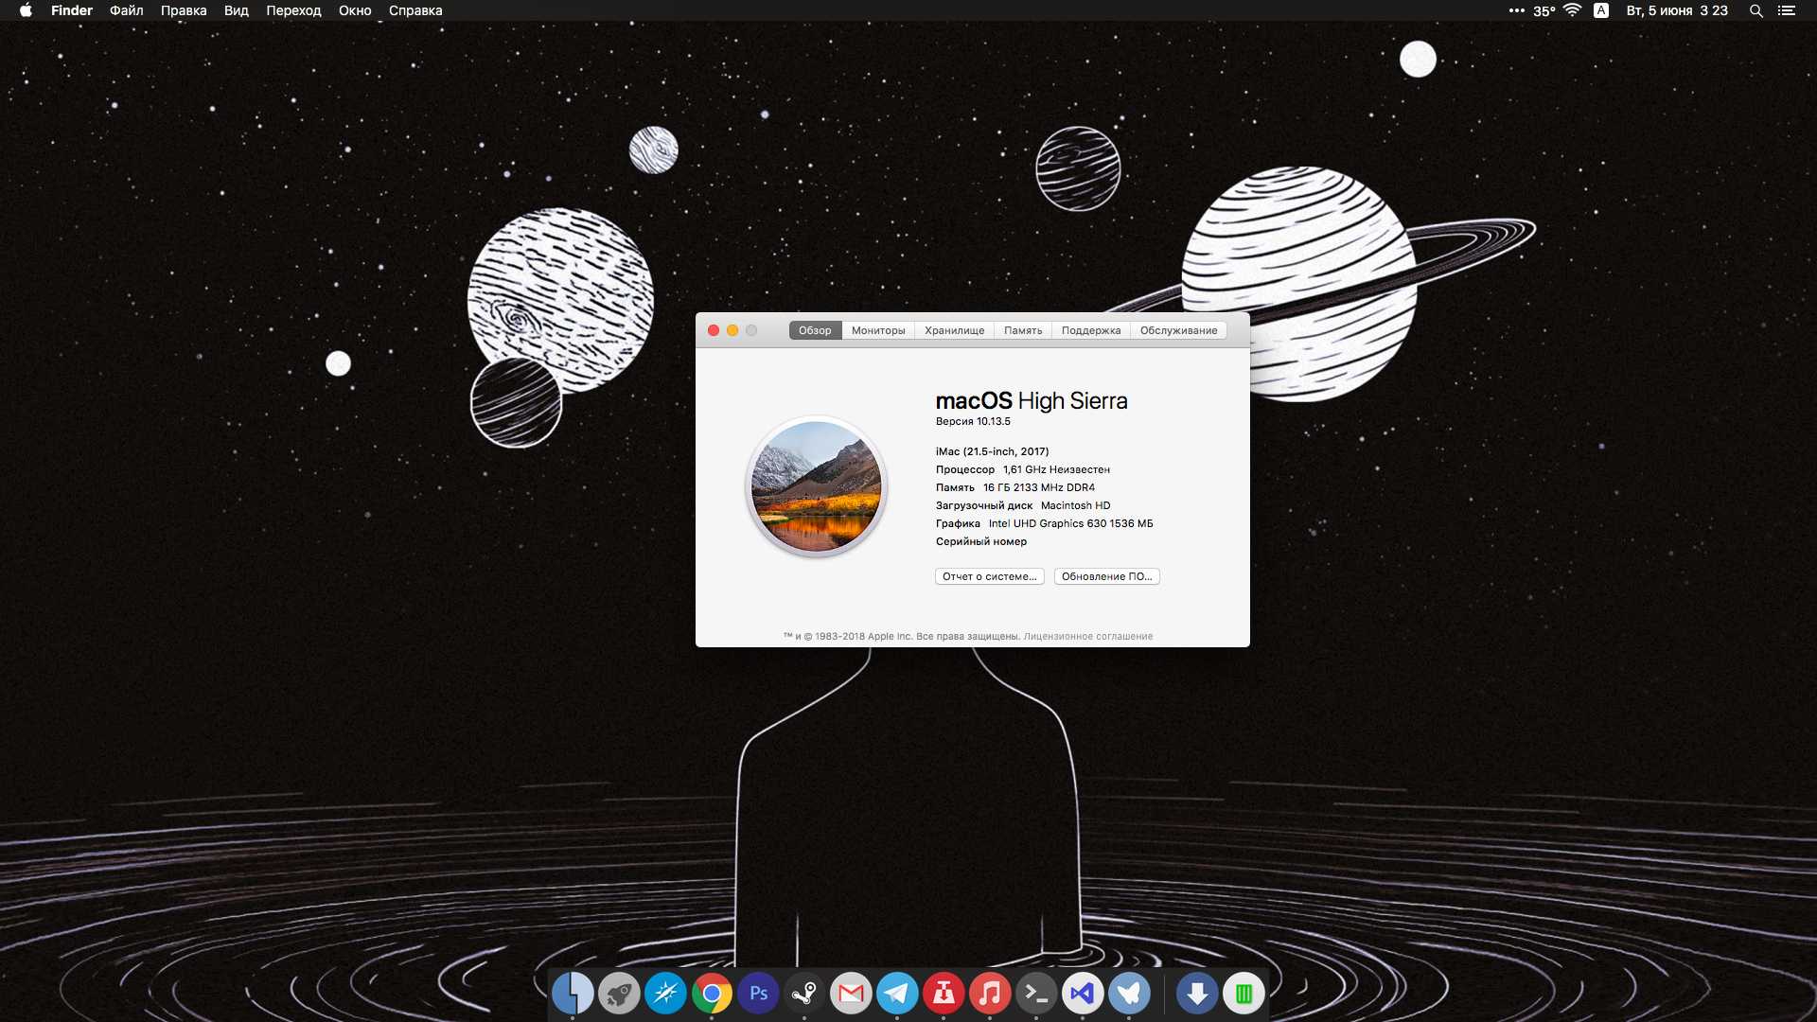Viewport: 1817px width, 1022px height.
Task: Open Steam from the dock
Action: [804, 994]
